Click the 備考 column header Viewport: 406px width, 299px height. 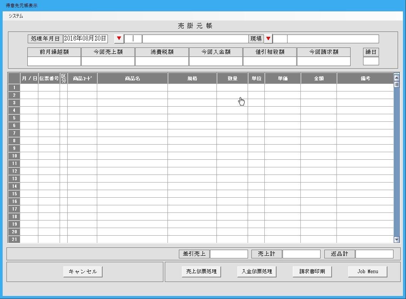point(365,79)
